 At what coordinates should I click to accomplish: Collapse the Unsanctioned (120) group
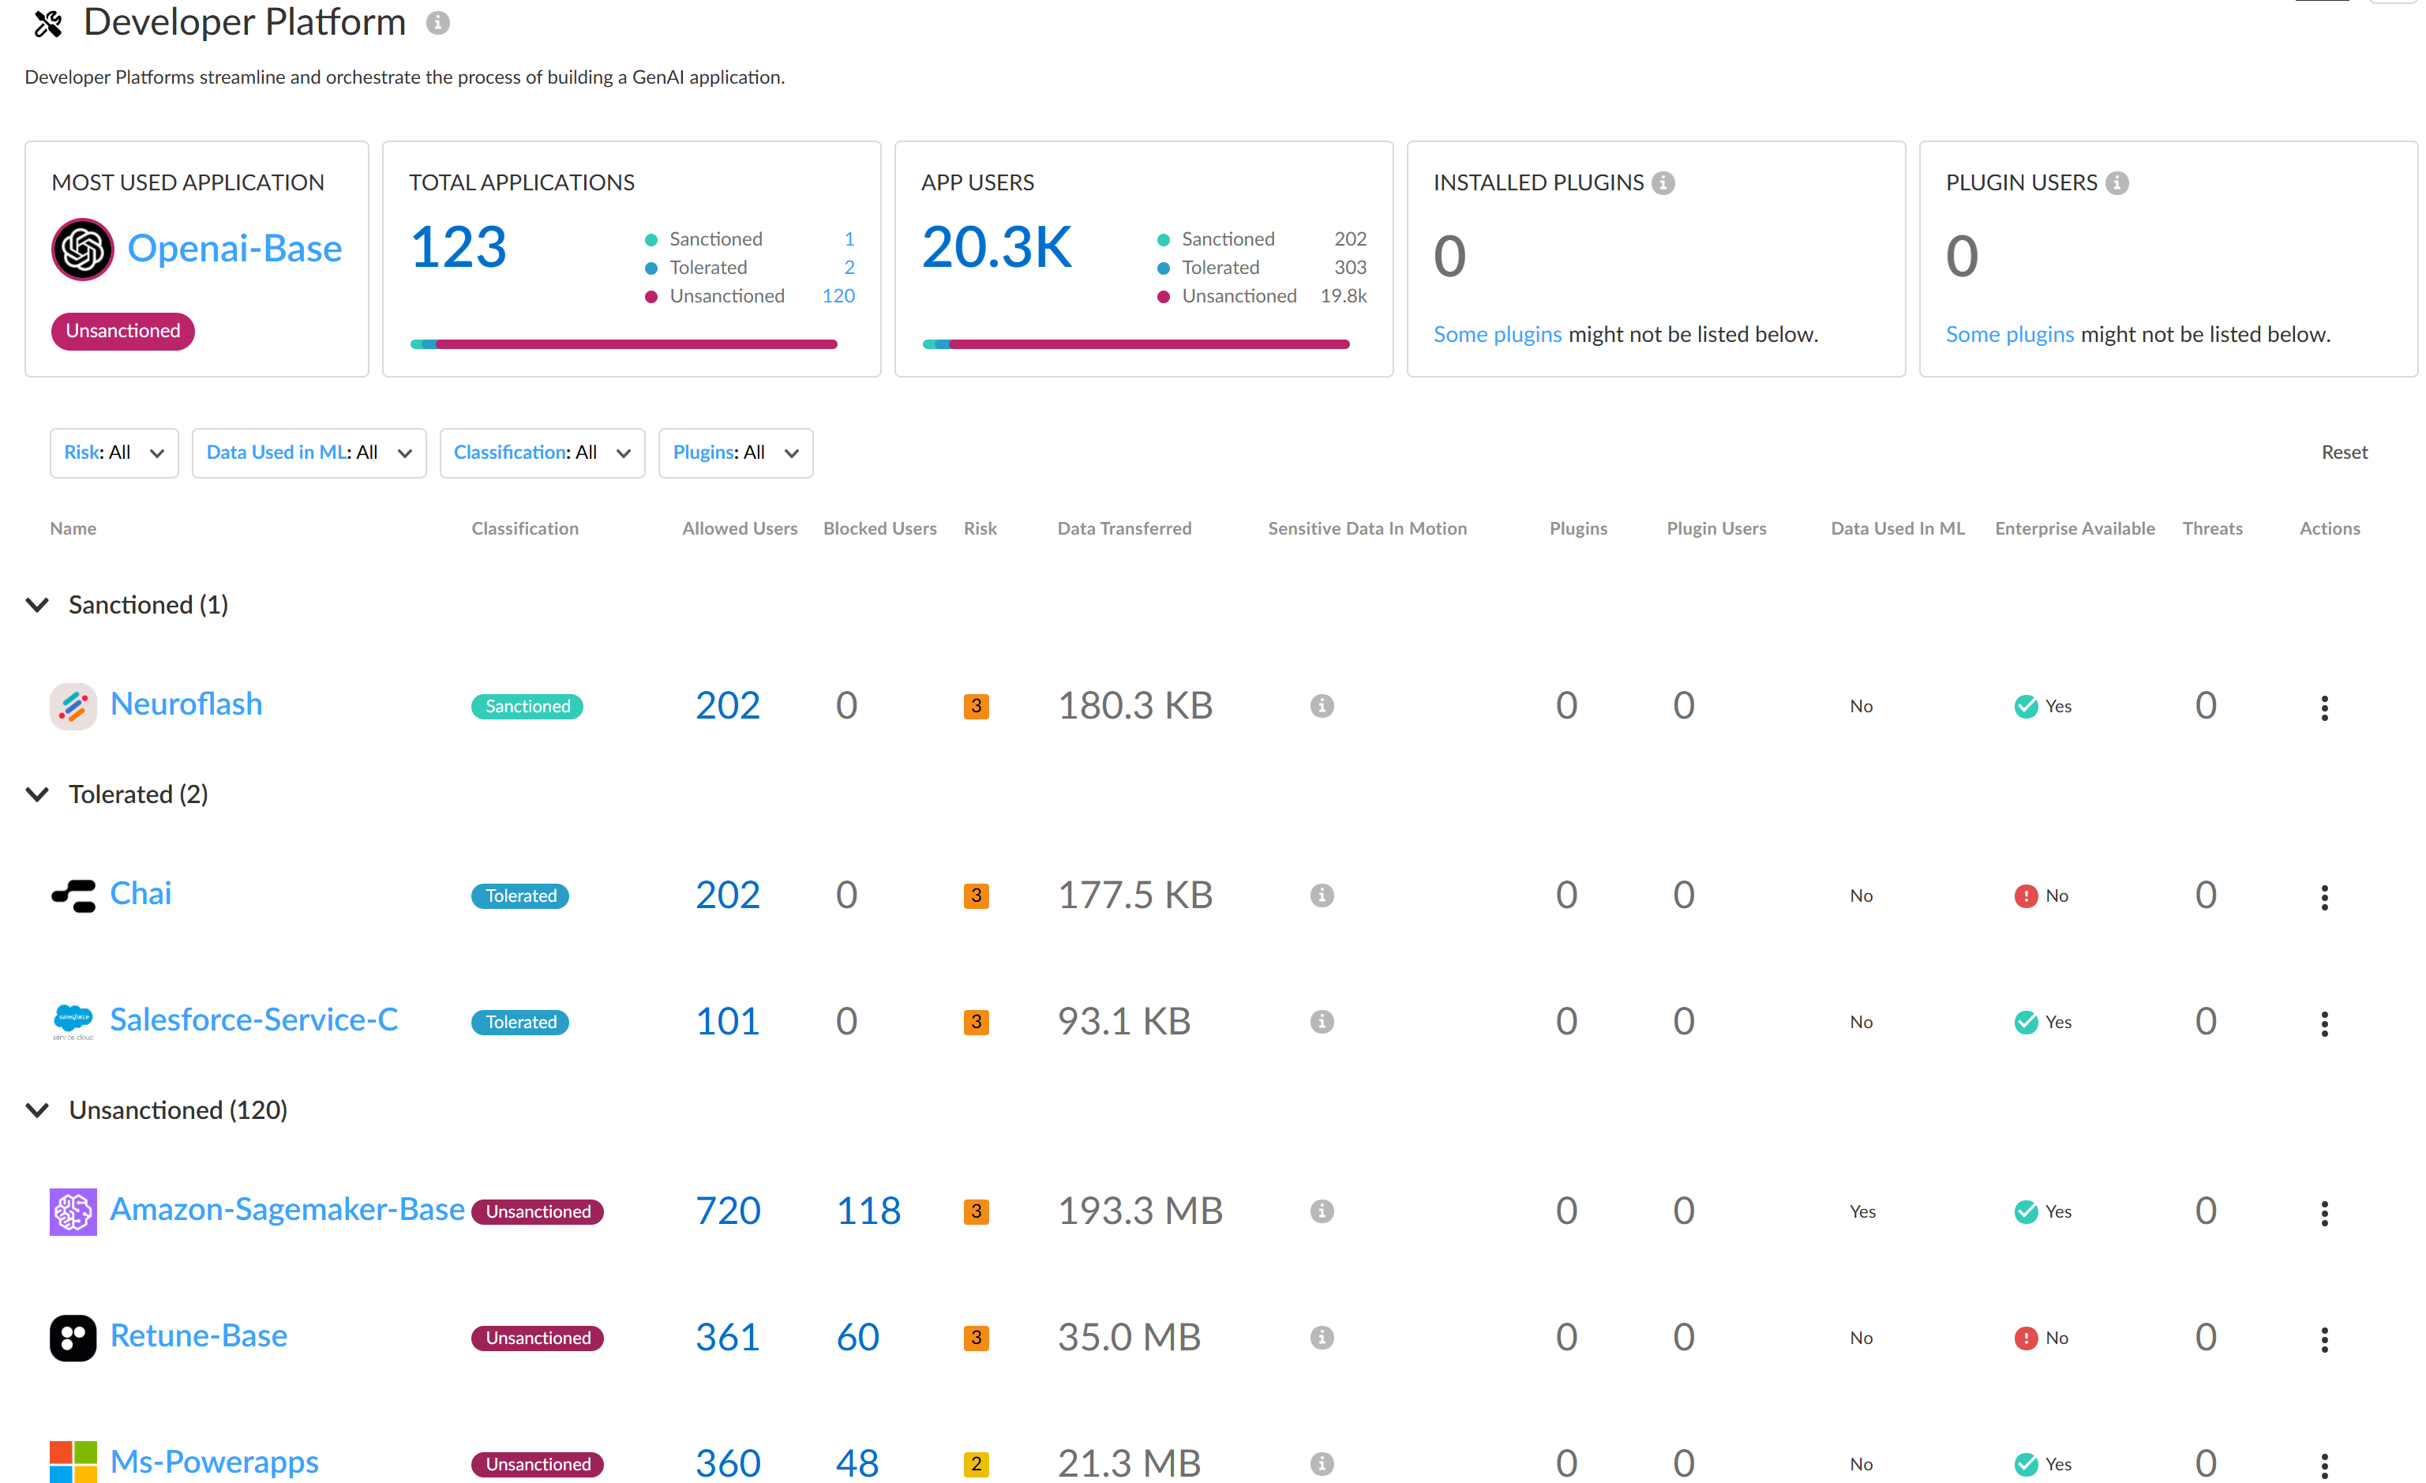coord(37,1109)
